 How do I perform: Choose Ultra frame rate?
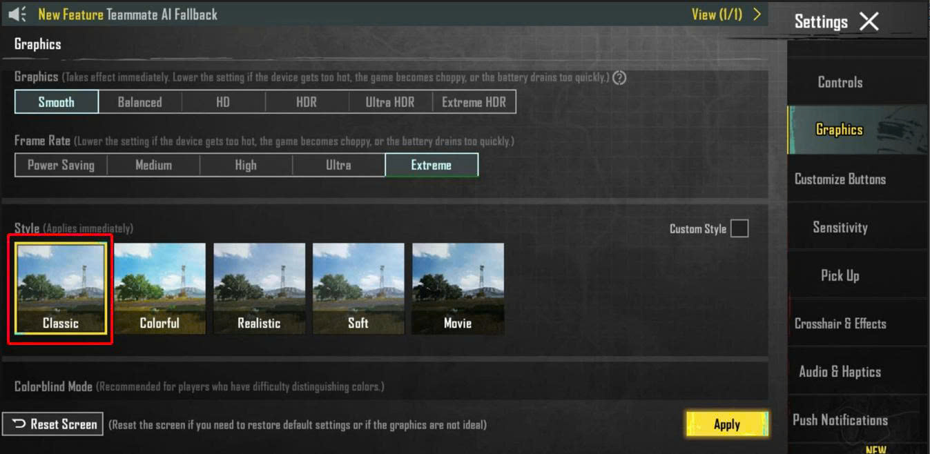(x=338, y=165)
